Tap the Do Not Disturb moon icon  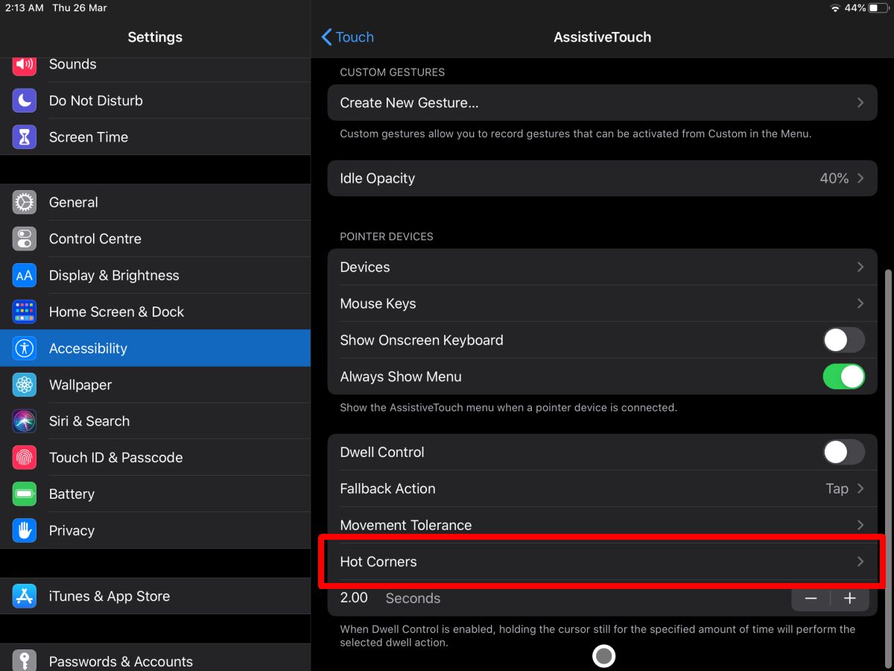click(25, 101)
